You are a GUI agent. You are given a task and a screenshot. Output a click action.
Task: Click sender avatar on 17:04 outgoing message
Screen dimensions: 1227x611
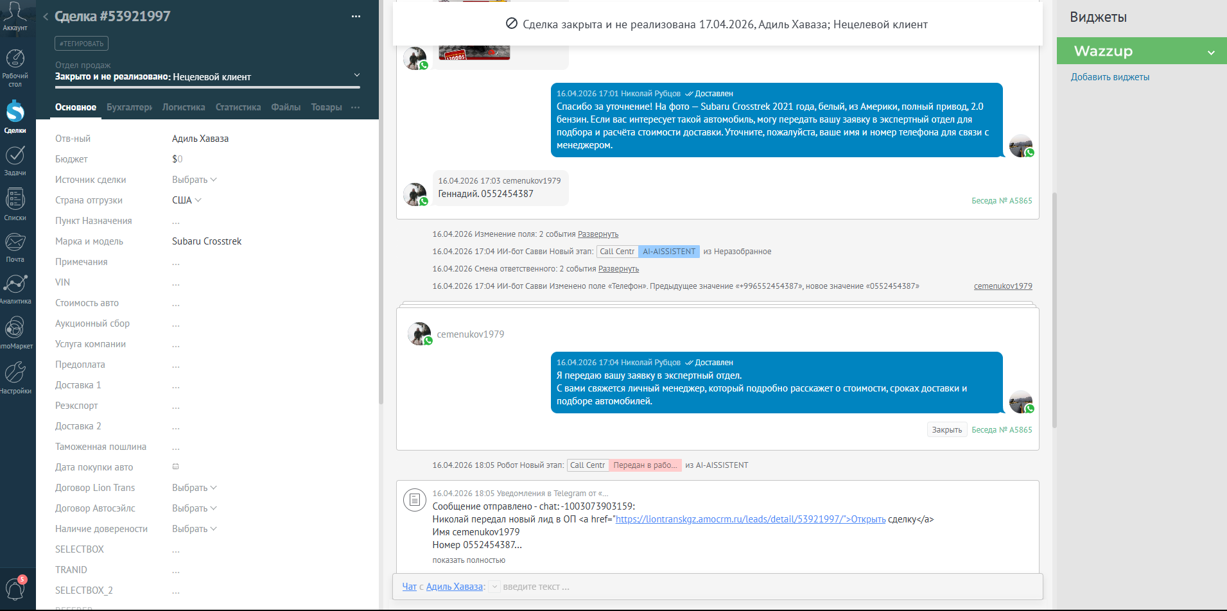pyautogui.click(x=1021, y=402)
